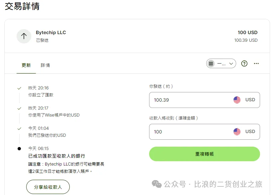Click the checkmark beside 你設立了匯款

[x=19, y=88]
